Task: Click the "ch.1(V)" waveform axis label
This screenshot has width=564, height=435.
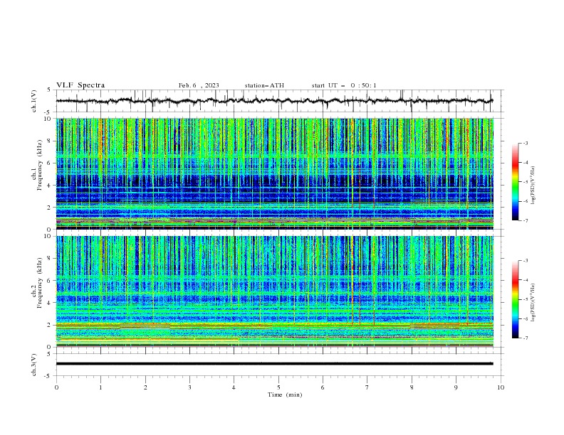Action: point(34,101)
